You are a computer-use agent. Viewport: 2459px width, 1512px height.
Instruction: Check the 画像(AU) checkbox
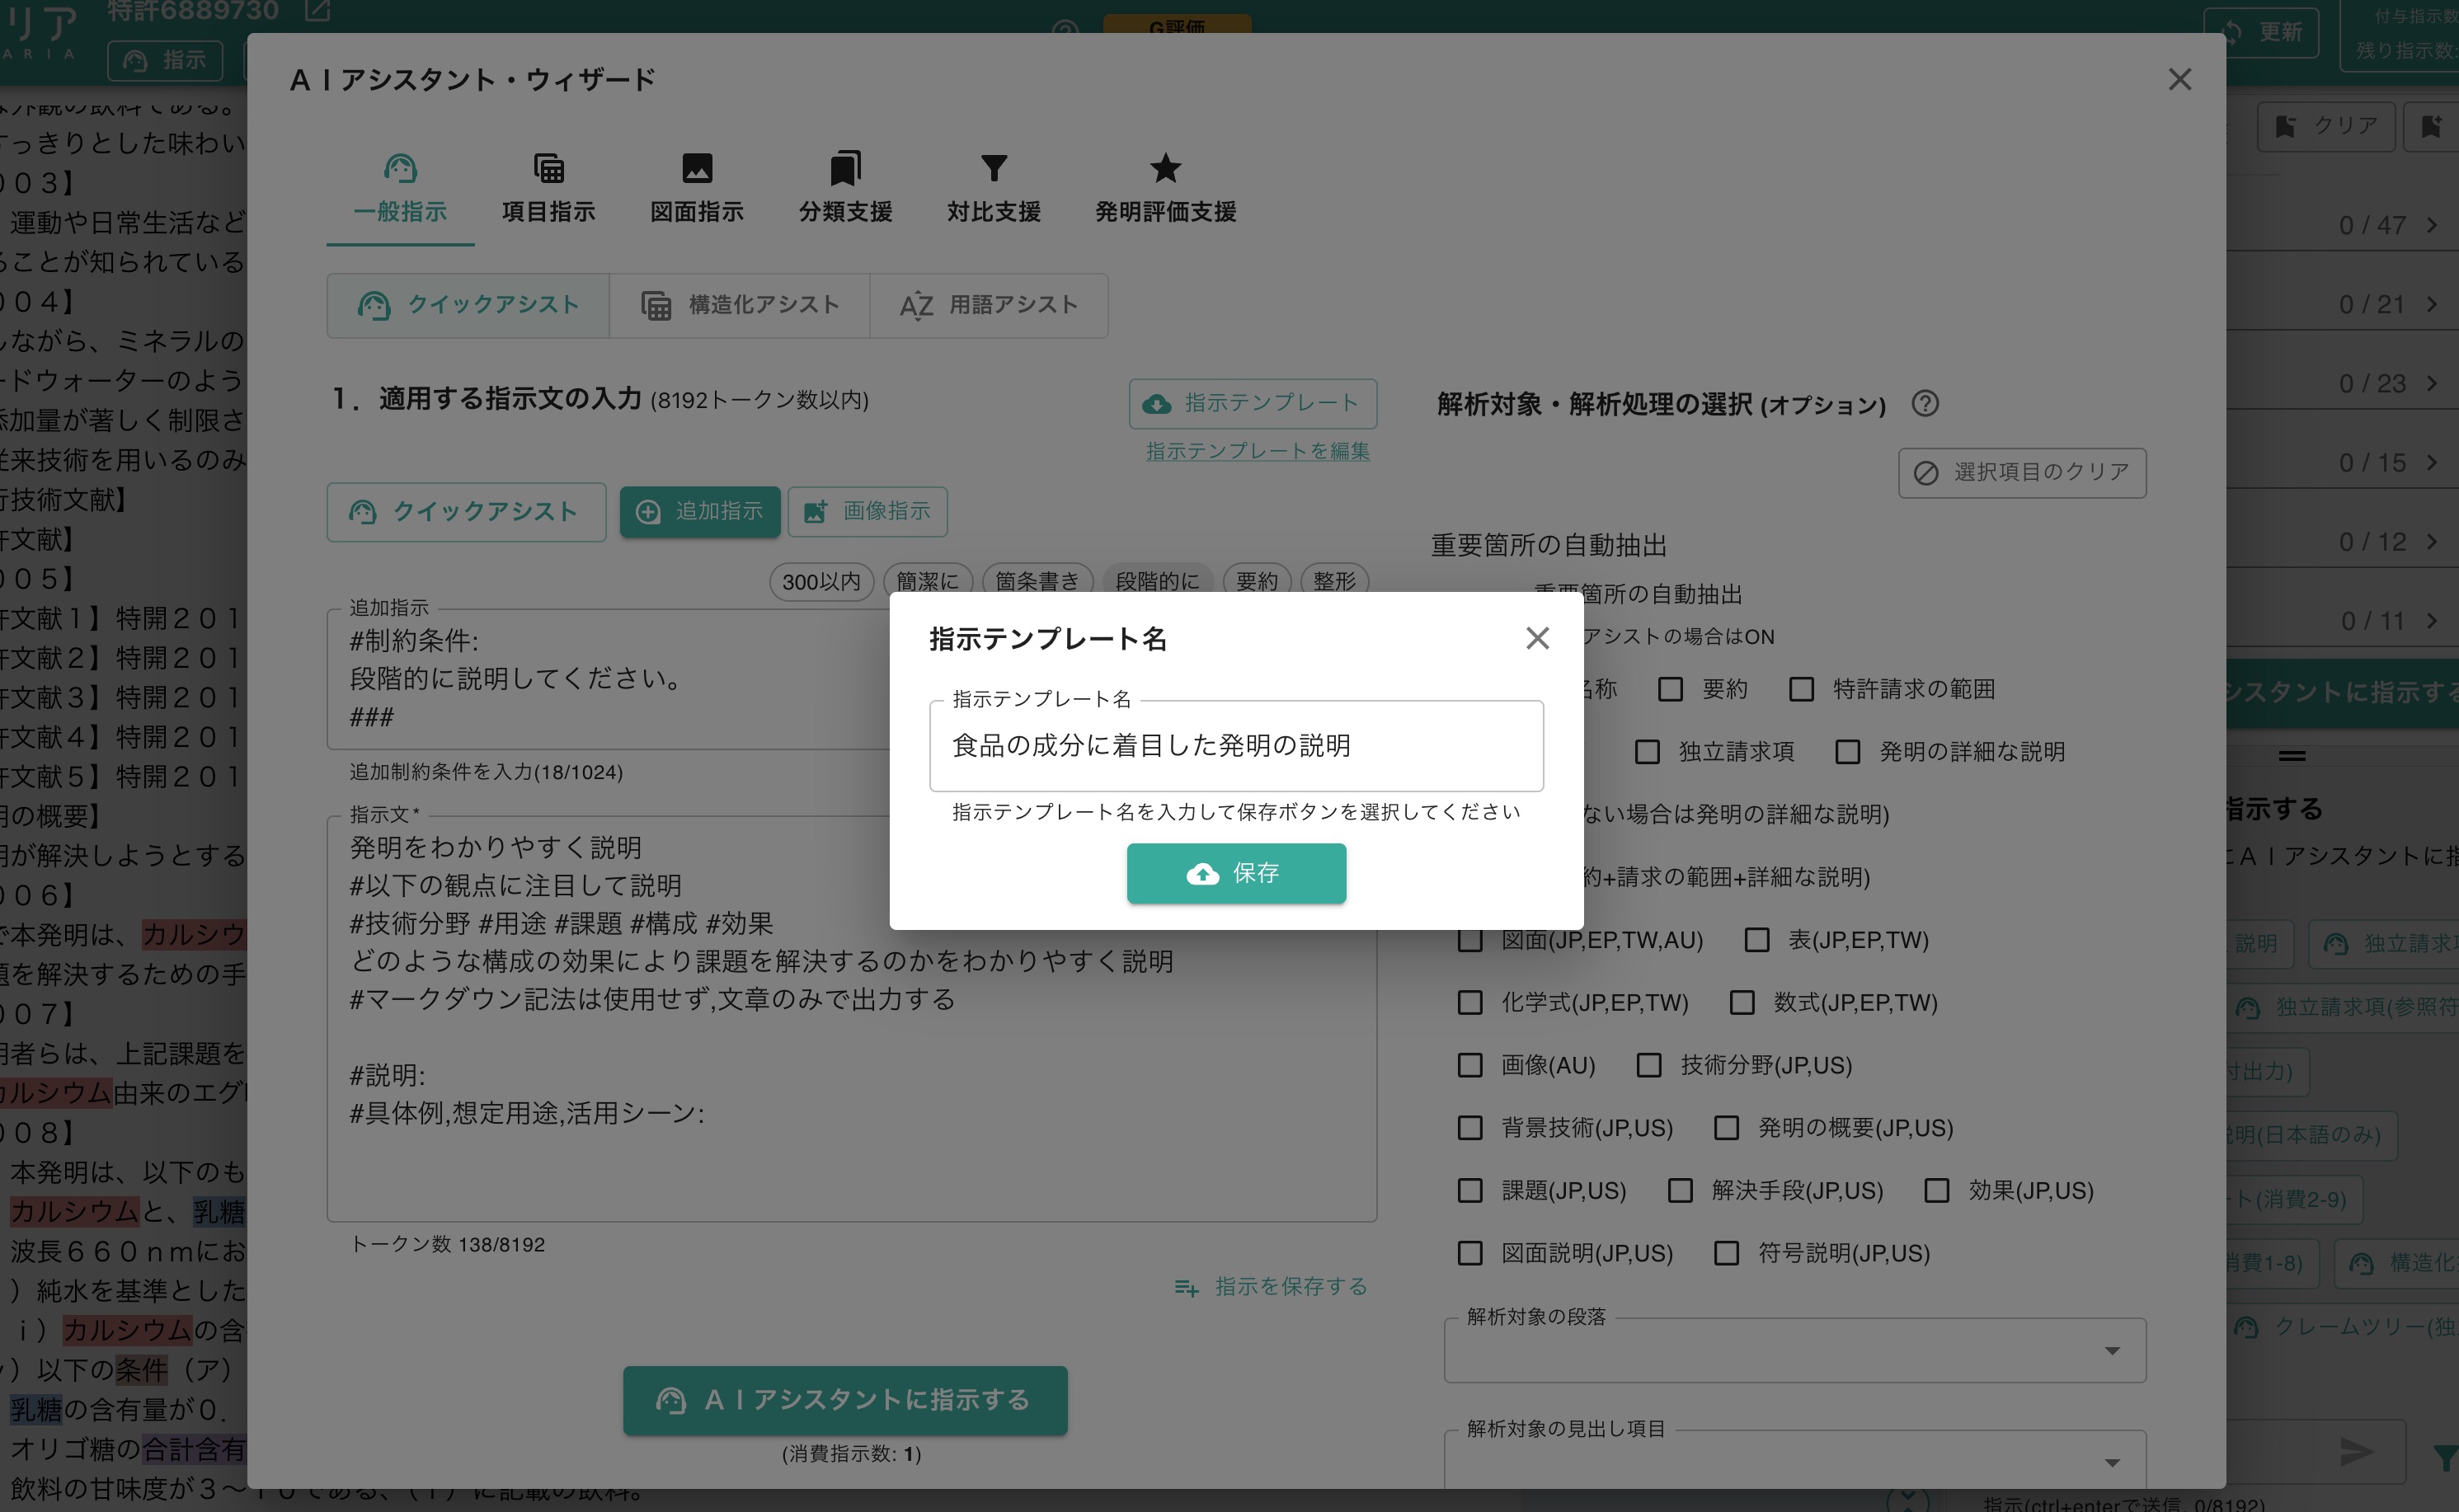pos(1469,1065)
